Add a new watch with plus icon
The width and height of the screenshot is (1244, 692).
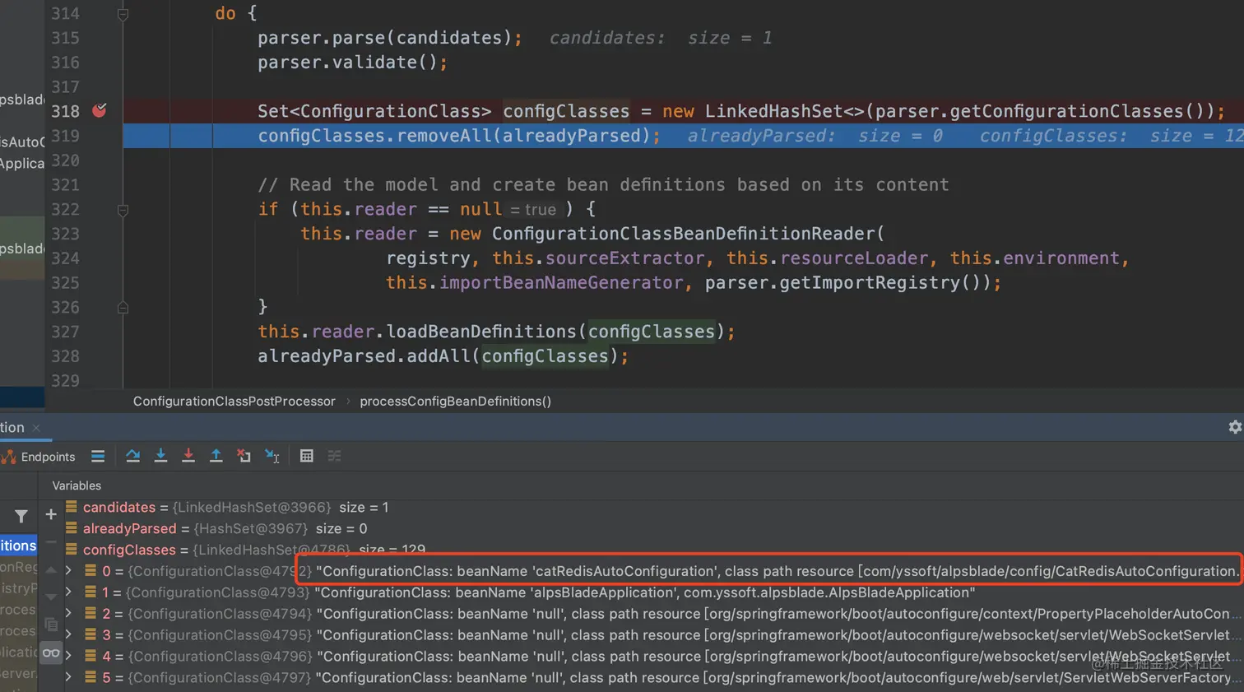tap(51, 514)
